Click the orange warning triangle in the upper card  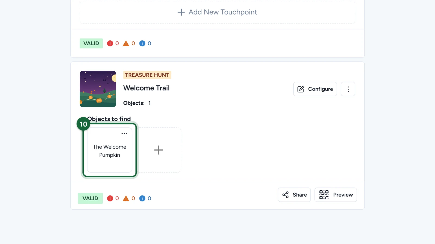pyautogui.click(x=126, y=43)
